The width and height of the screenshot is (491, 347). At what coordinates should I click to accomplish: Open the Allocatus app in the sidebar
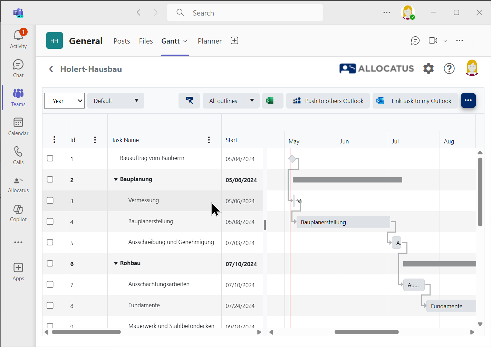click(x=18, y=183)
